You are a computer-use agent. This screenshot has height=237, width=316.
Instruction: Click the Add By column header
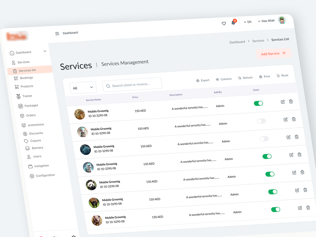(x=218, y=92)
